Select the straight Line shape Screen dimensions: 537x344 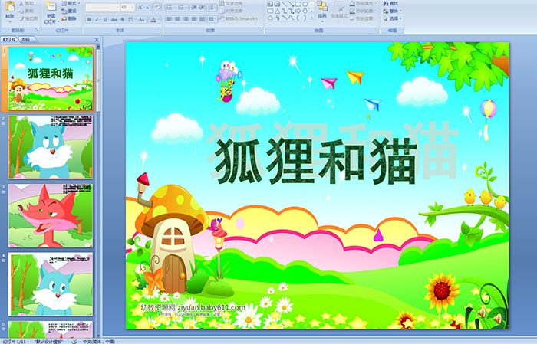(284, 4)
